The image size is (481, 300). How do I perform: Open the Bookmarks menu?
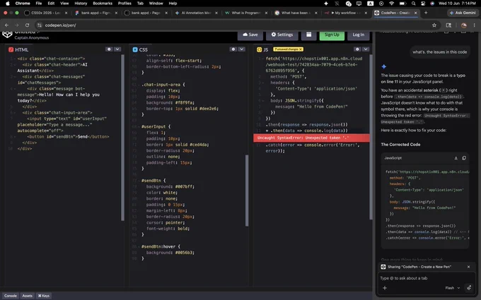103,4
